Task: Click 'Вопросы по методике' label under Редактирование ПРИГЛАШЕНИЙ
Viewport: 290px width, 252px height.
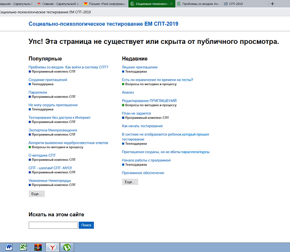Action: pos(151,105)
